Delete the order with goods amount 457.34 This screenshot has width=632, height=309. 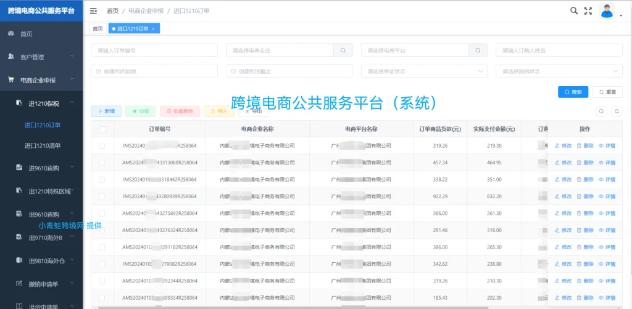(x=585, y=163)
